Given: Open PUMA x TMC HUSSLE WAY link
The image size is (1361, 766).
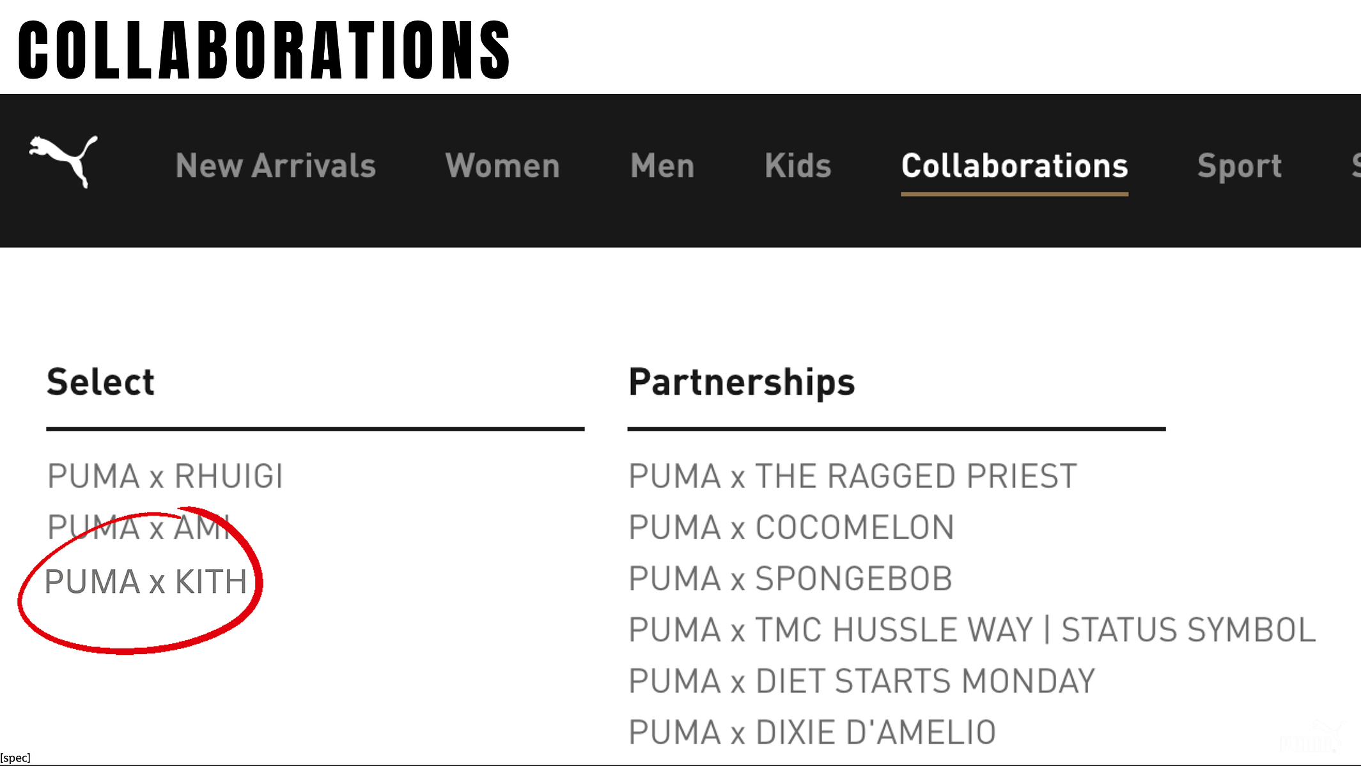Looking at the screenshot, I should pos(972,630).
